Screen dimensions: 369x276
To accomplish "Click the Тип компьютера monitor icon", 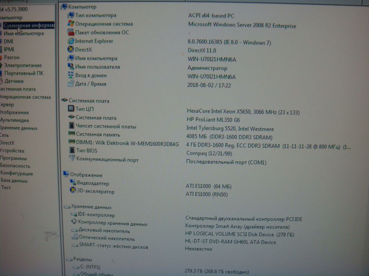I will [71, 15].
